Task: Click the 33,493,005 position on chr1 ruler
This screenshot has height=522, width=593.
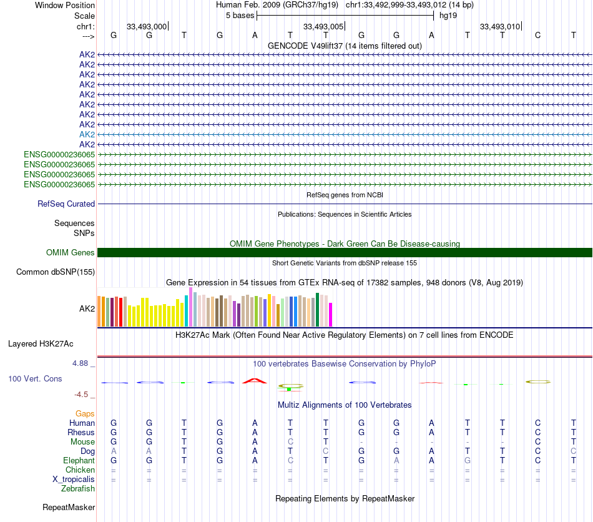Action: [324, 26]
